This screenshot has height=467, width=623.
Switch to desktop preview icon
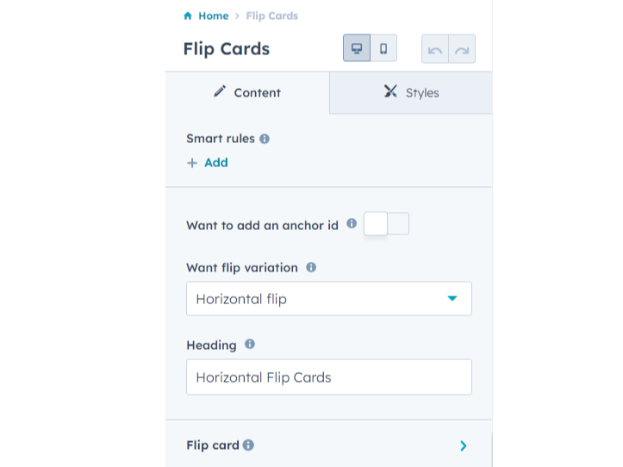click(357, 48)
